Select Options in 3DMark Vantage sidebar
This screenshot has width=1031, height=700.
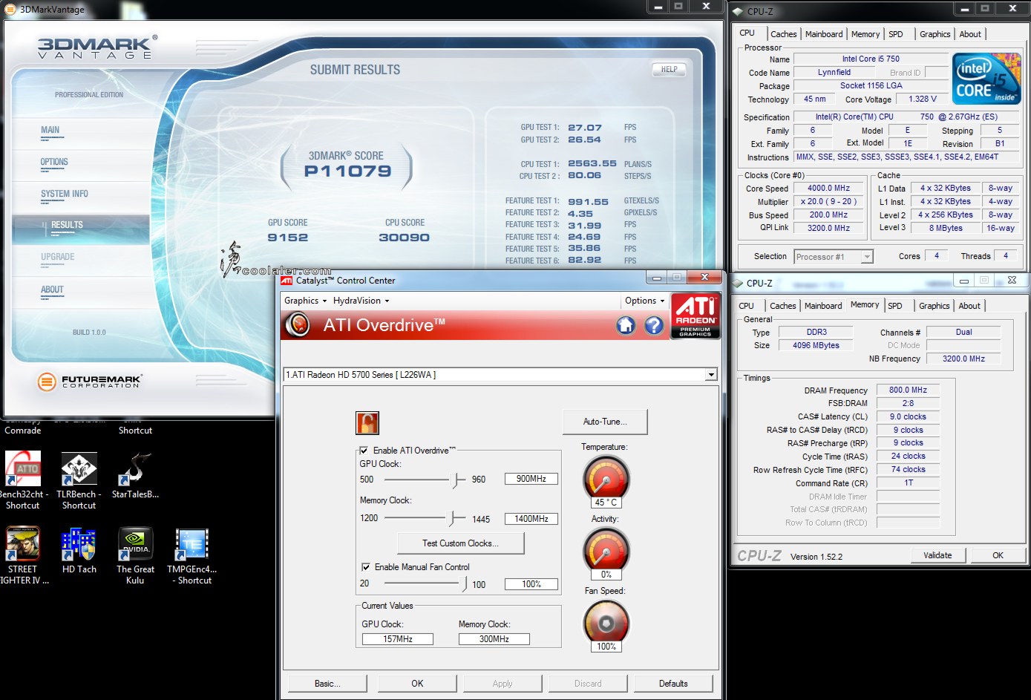click(x=54, y=162)
